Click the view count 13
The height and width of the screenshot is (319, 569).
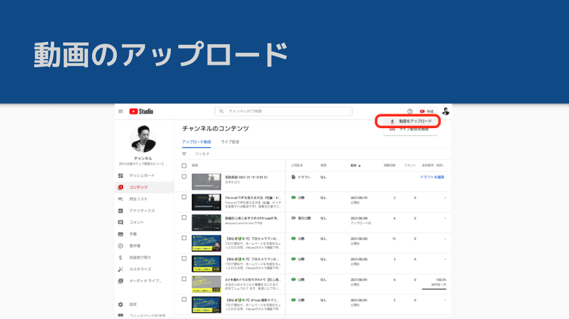tap(394, 239)
